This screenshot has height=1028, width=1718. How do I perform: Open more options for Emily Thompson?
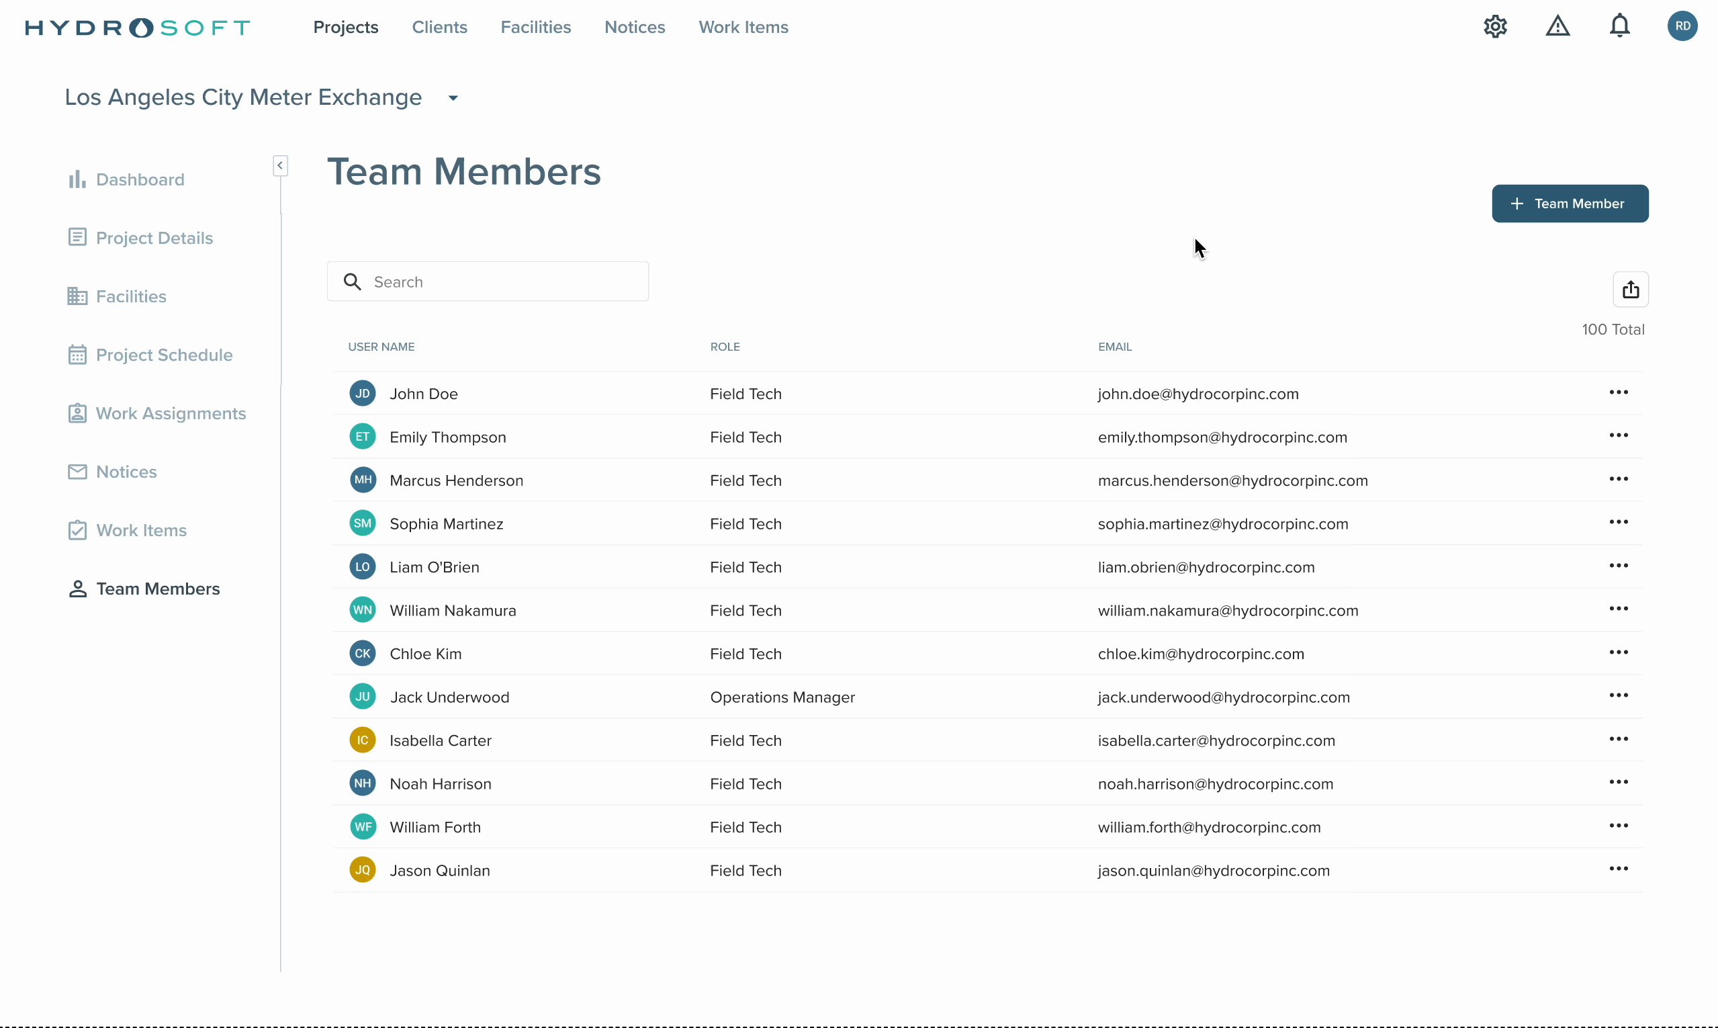pyautogui.click(x=1619, y=435)
